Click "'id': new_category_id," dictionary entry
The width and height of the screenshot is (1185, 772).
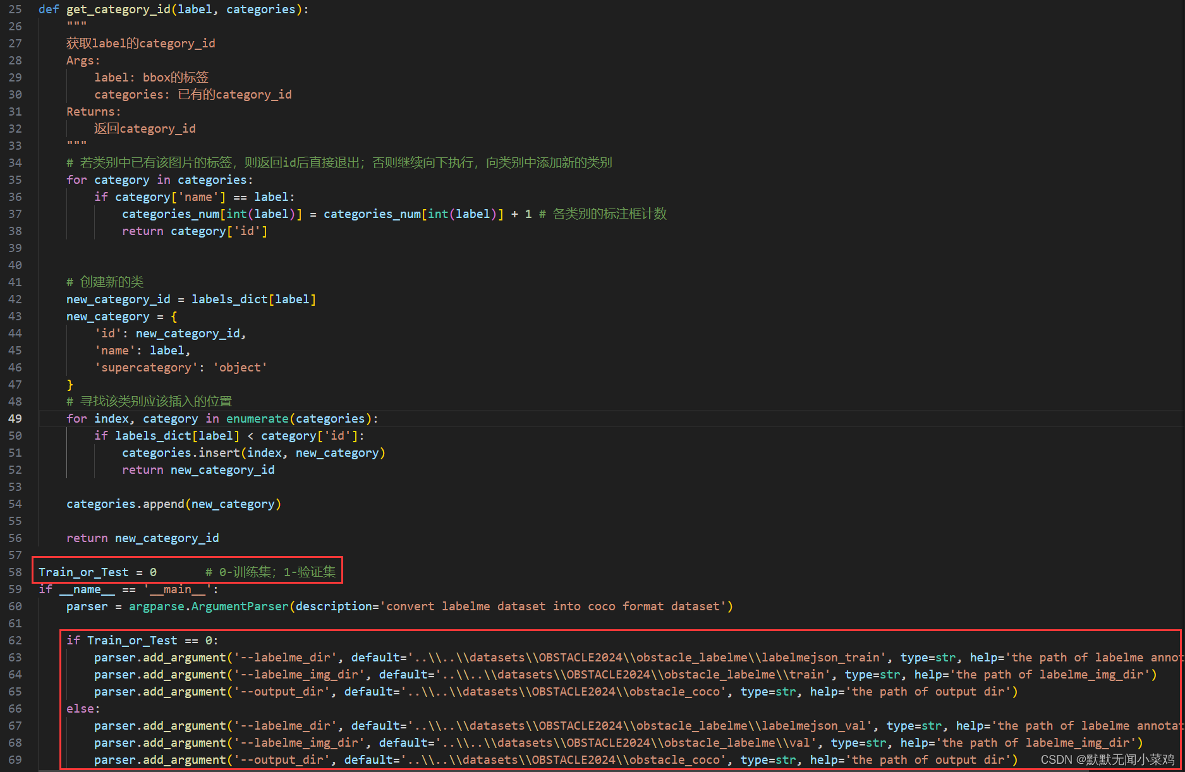click(x=170, y=334)
